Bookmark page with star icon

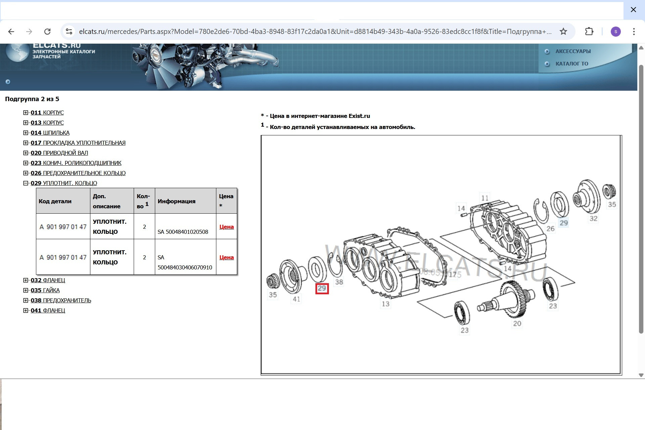tap(563, 32)
